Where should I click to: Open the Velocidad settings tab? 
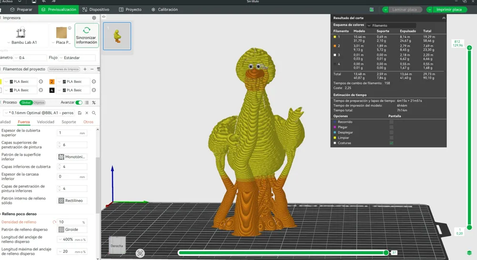(46, 122)
